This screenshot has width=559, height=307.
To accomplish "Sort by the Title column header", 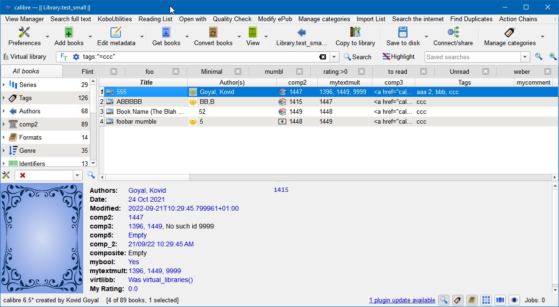I will coord(146,82).
